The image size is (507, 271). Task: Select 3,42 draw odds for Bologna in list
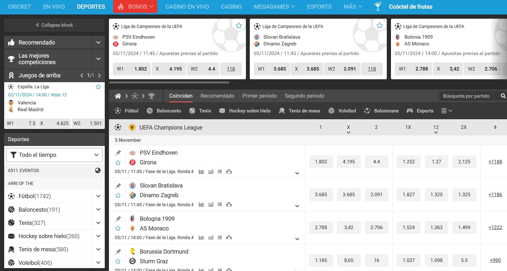tap(349, 227)
